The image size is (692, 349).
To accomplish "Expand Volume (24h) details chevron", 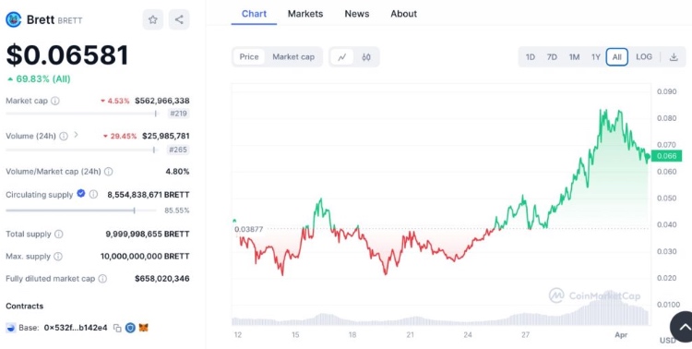I will (x=76, y=135).
